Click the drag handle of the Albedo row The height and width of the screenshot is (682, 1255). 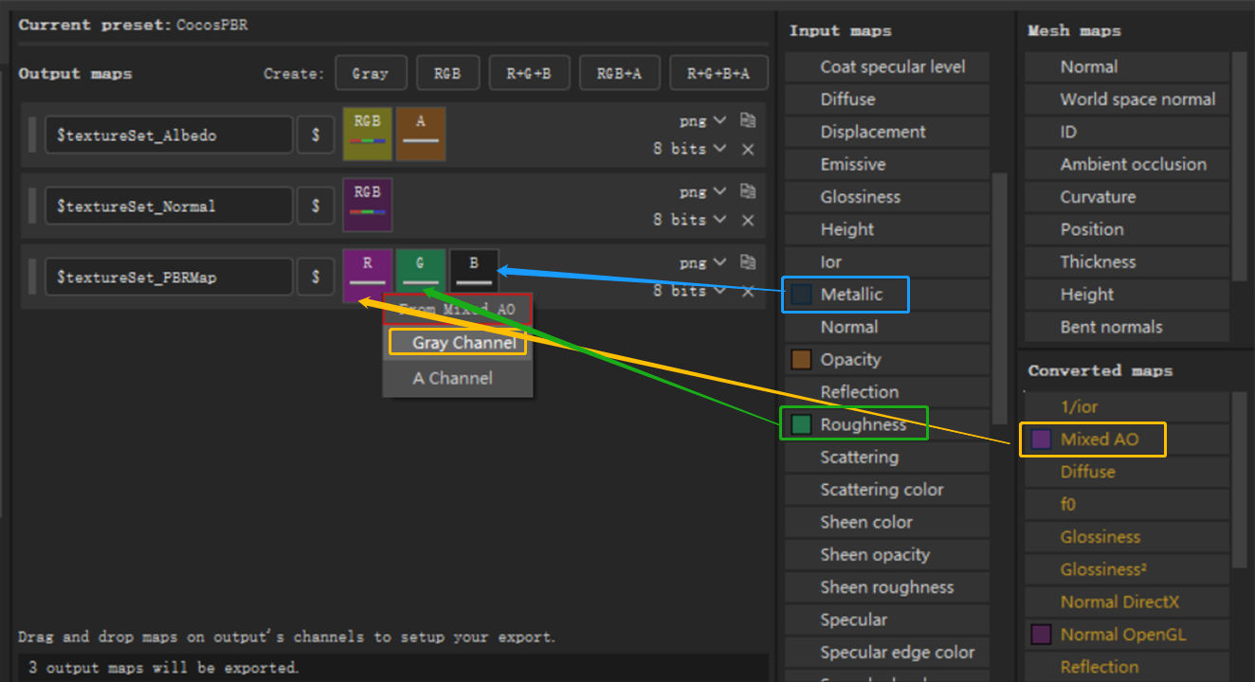(32, 135)
